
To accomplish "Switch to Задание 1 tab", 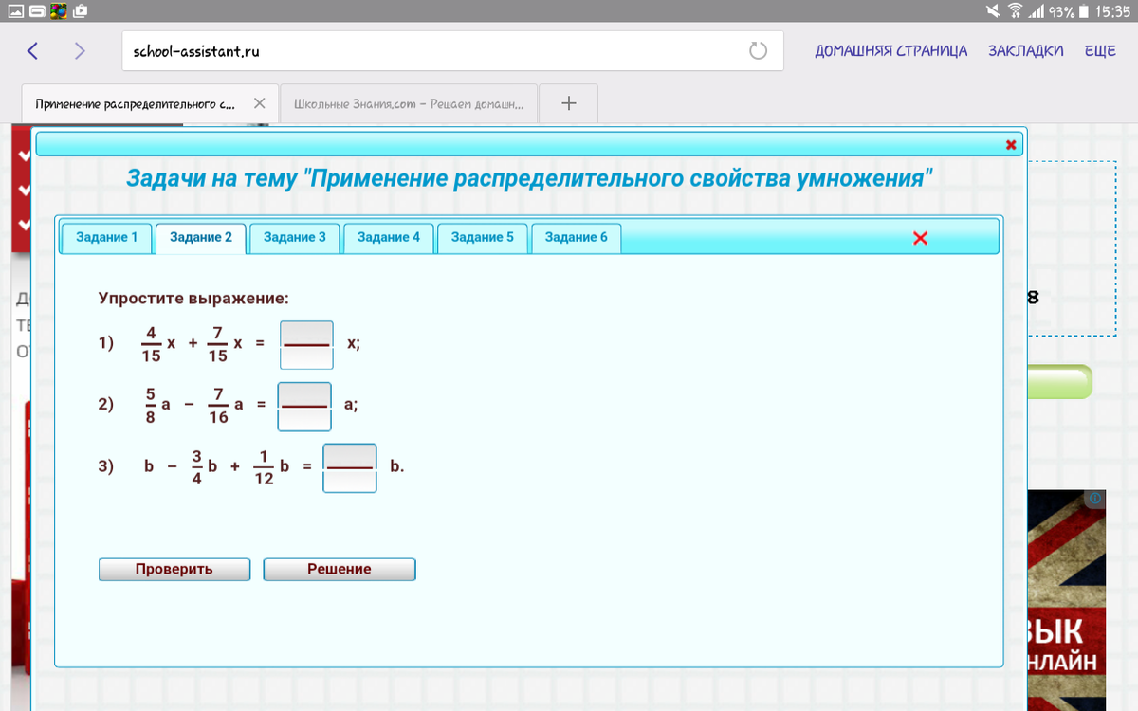I will point(107,238).
